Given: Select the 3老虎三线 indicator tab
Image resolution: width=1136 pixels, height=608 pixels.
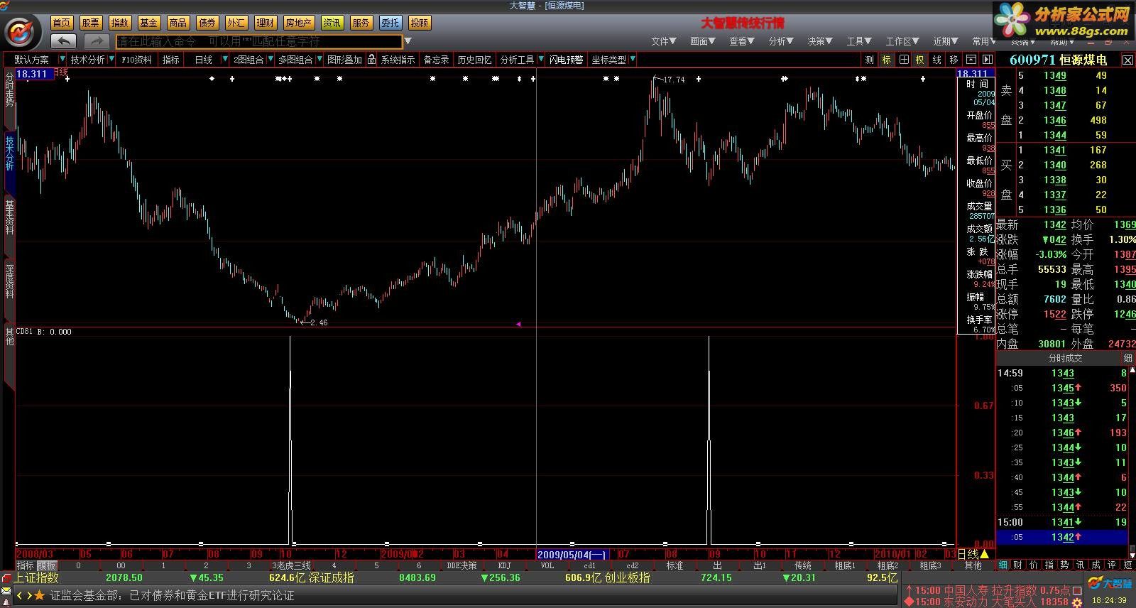Looking at the screenshot, I should tap(291, 565).
